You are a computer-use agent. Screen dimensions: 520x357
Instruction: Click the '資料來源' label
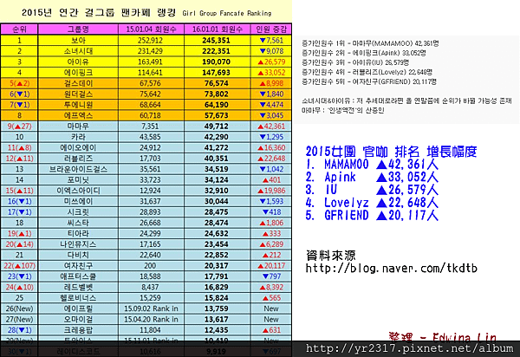pos(331,256)
